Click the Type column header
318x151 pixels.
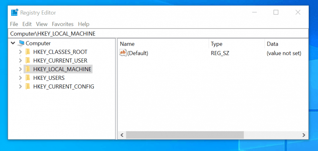click(236, 44)
